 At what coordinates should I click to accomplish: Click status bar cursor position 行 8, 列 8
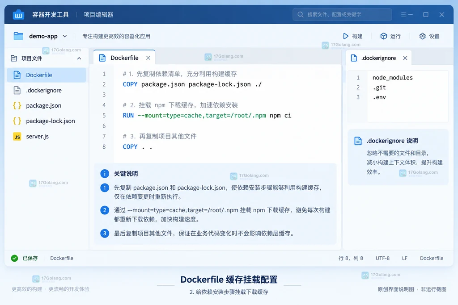click(x=351, y=258)
